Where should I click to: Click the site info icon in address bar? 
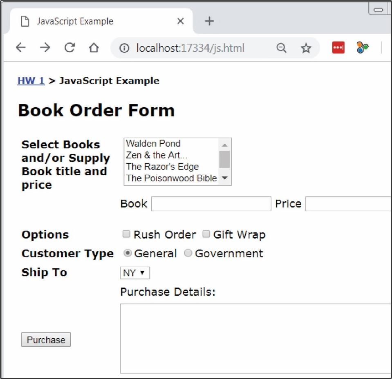(x=125, y=48)
